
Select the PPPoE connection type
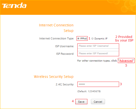pyautogui.click(x=78, y=38)
